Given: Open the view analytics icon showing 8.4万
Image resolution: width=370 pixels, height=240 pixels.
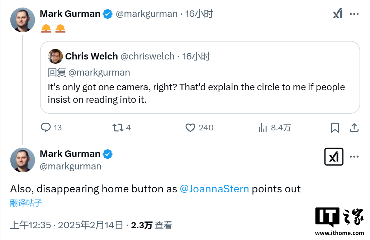Looking at the screenshot, I should coord(263,128).
